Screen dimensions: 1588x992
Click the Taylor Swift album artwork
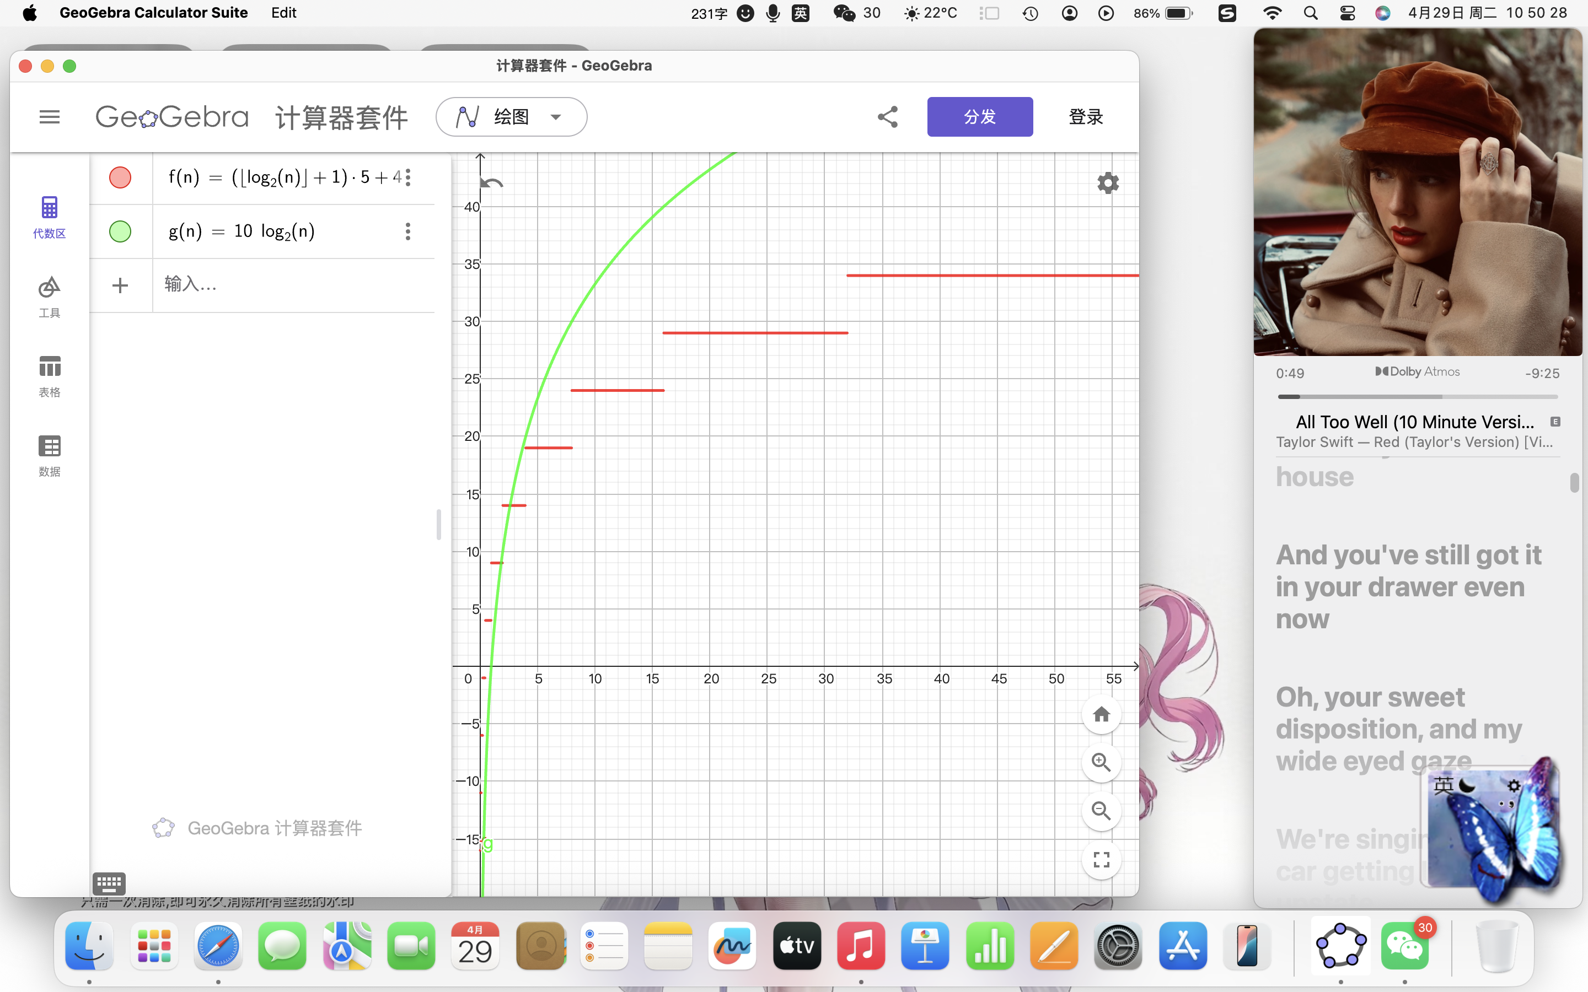(x=1418, y=192)
